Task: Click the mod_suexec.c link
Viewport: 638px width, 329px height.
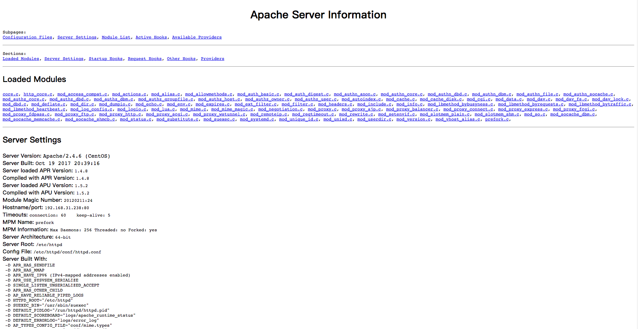Action: [219, 119]
